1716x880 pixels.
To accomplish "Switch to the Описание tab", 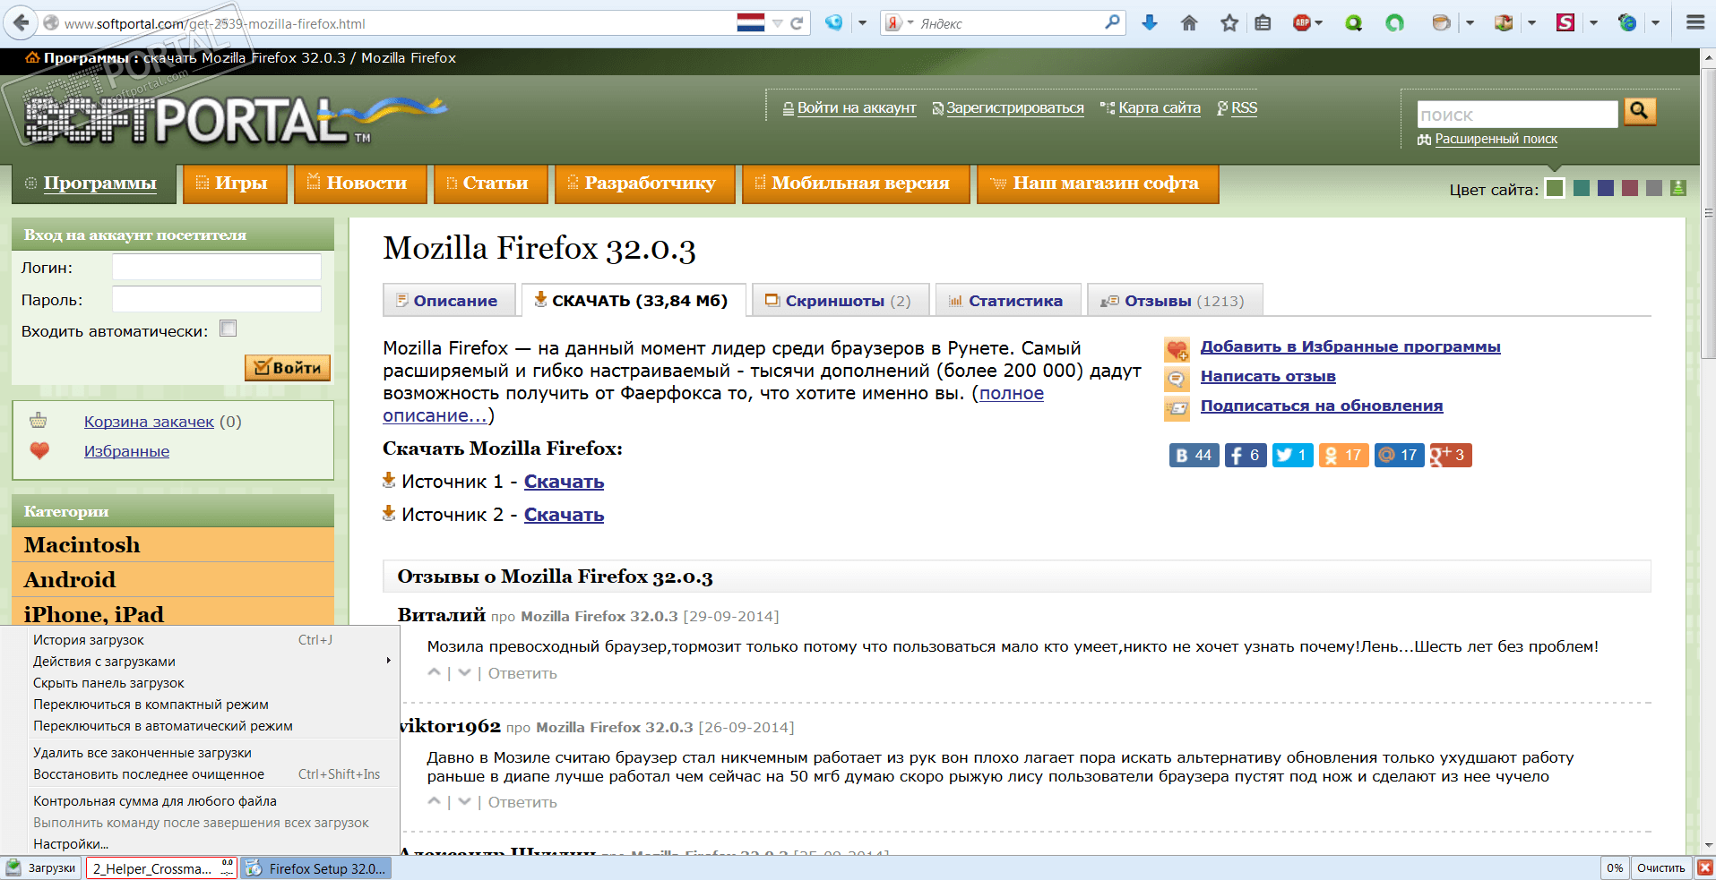I will (x=449, y=301).
